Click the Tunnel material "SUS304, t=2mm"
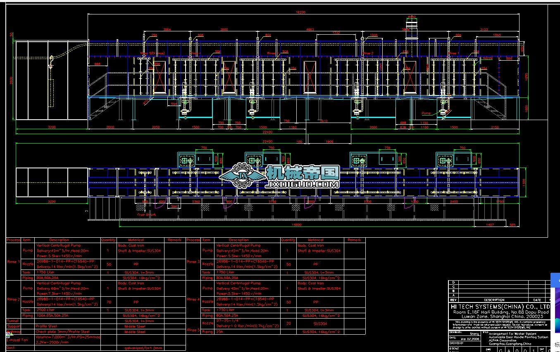 [139, 321]
